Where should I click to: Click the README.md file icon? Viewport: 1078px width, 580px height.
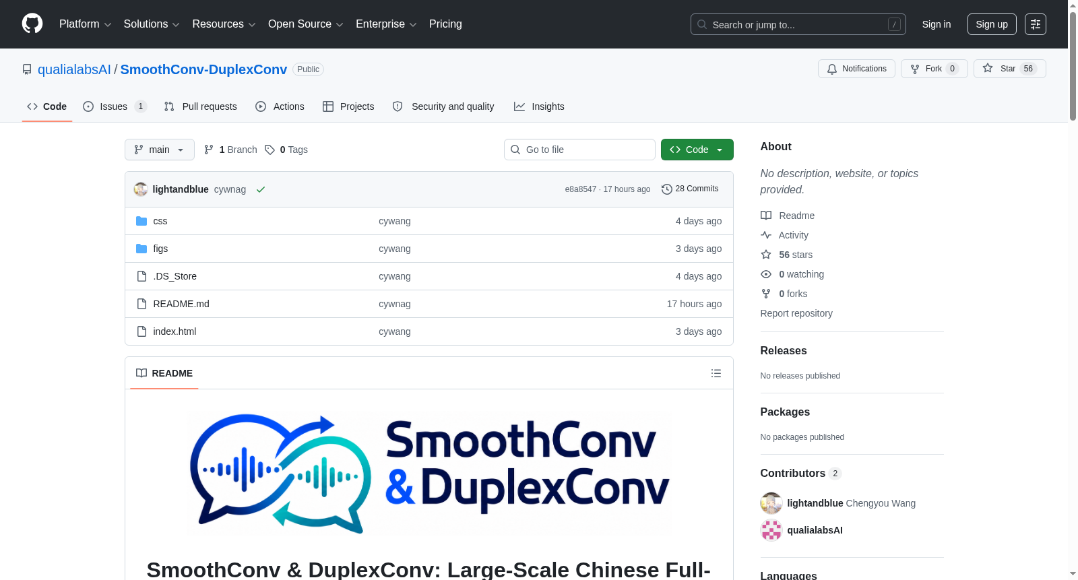141,304
